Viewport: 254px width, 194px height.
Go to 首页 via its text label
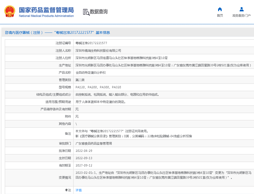coord(220,16)
